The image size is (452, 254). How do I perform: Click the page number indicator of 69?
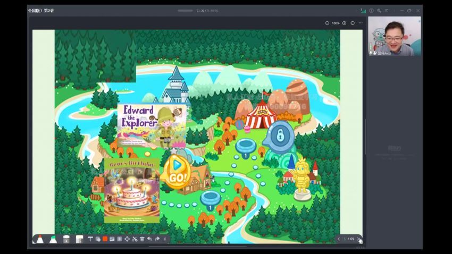tap(349, 239)
